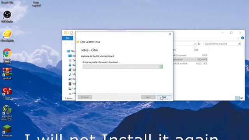Click the disabled Next button in setup
This screenshot has height=140, width=249.
pyautogui.click(x=148, y=97)
